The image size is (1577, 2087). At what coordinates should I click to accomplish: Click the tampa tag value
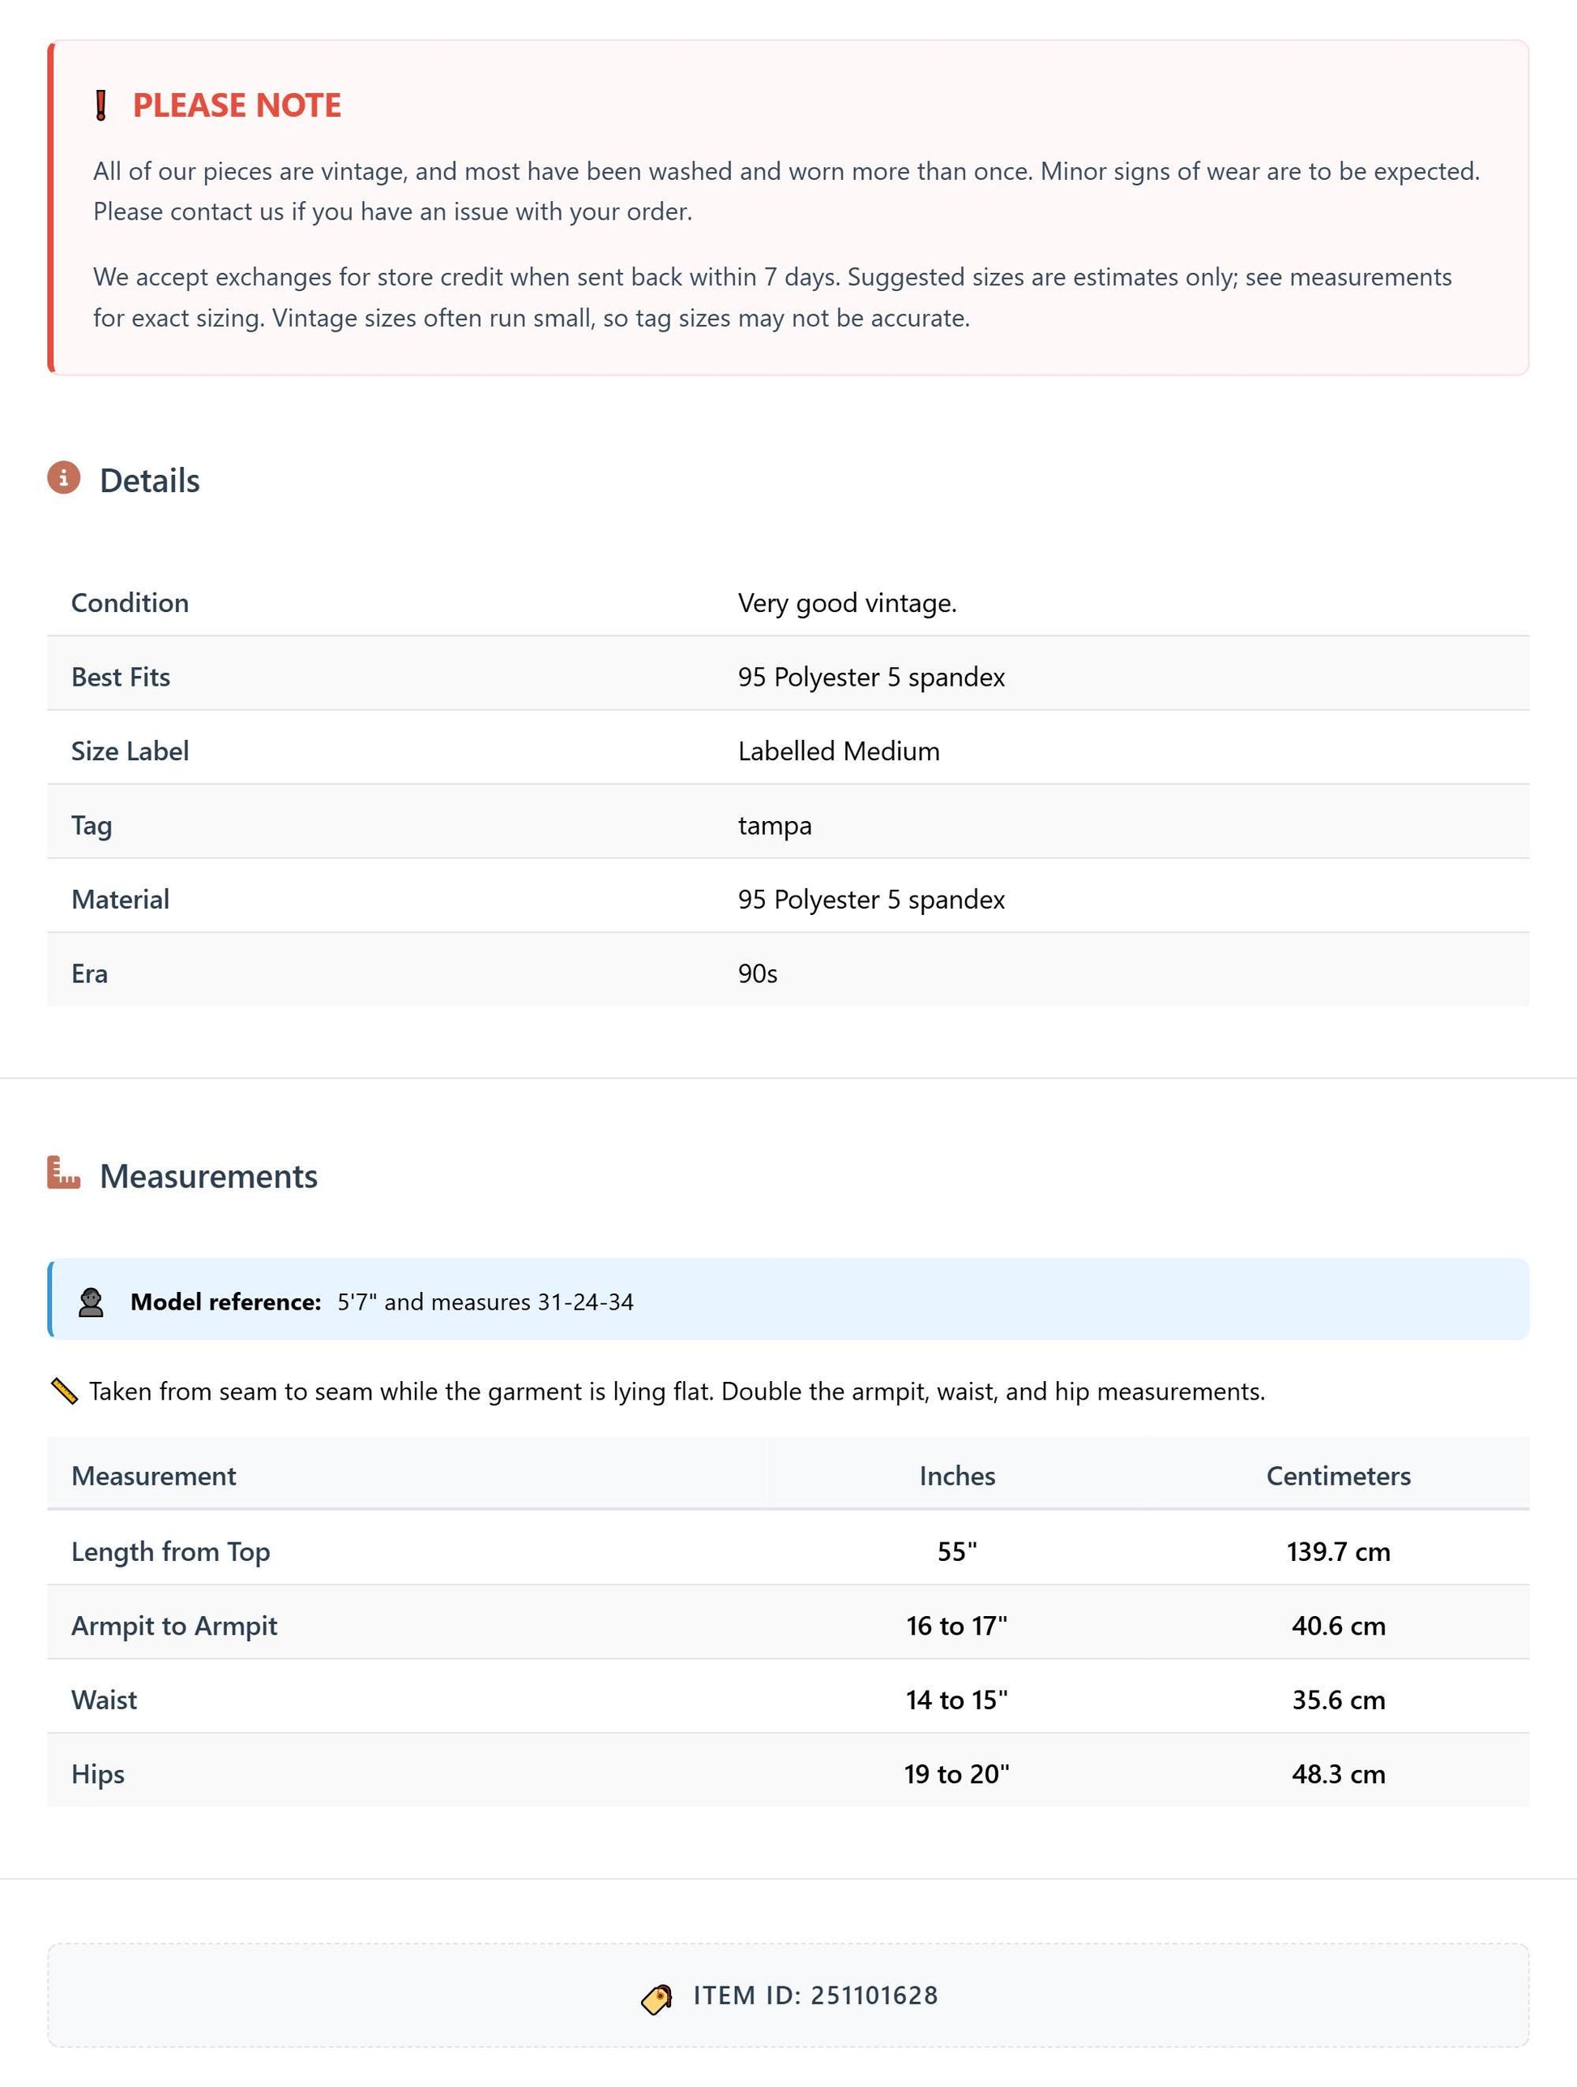tap(775, 824)
